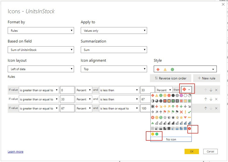The height and width of the screenshot is (162, 228).
Task: Click the value field containing 0
Action: pos(67,90)
